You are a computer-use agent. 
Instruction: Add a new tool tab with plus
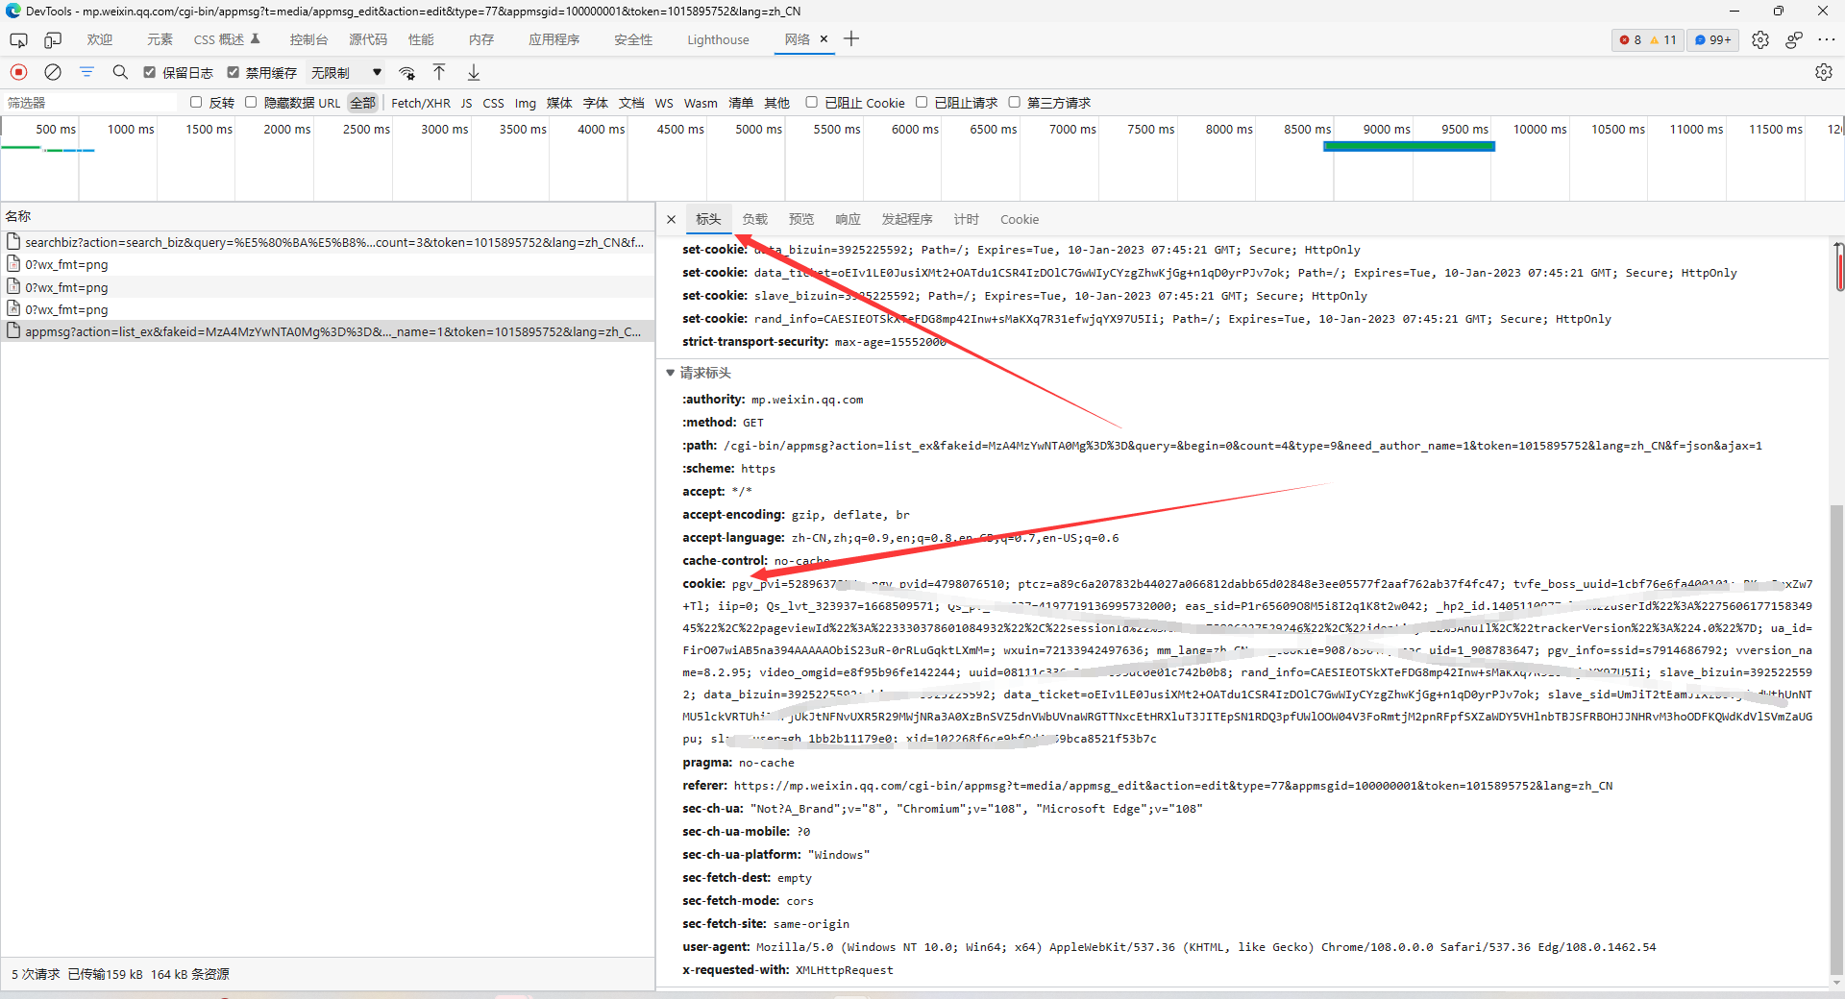(x=851, y=39)
